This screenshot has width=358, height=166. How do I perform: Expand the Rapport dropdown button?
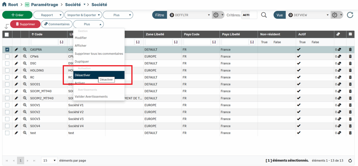48,15
